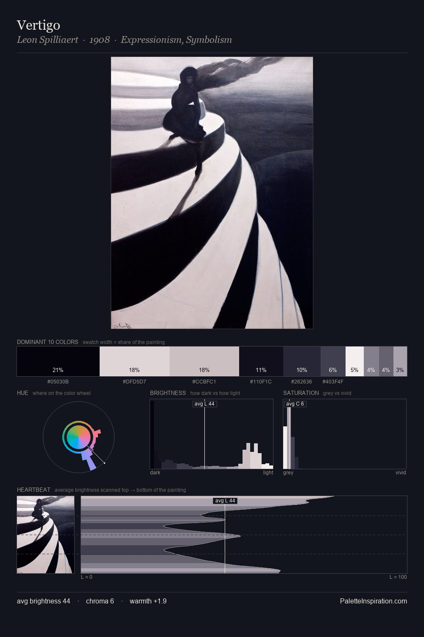Click the SATURATION section heading
Image resolution: width=424 pixels, height=637 pixels.
(301, 393)
